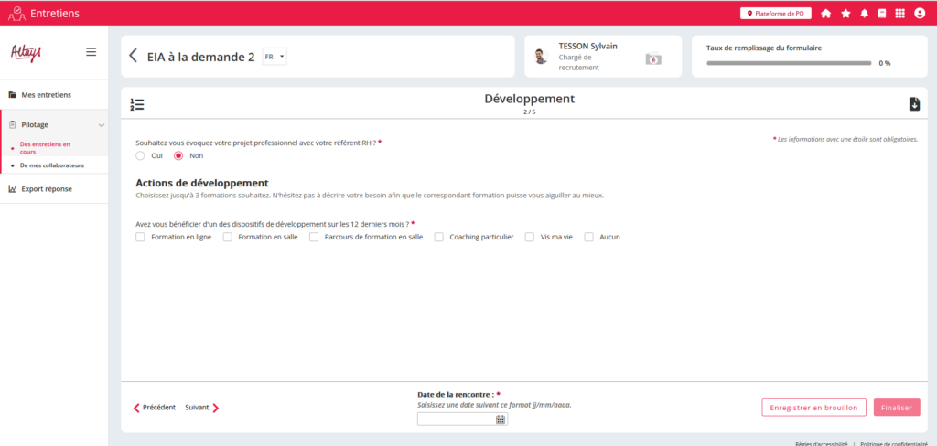Click 'Enregistrer en brouillon' button

click(813, 408)
